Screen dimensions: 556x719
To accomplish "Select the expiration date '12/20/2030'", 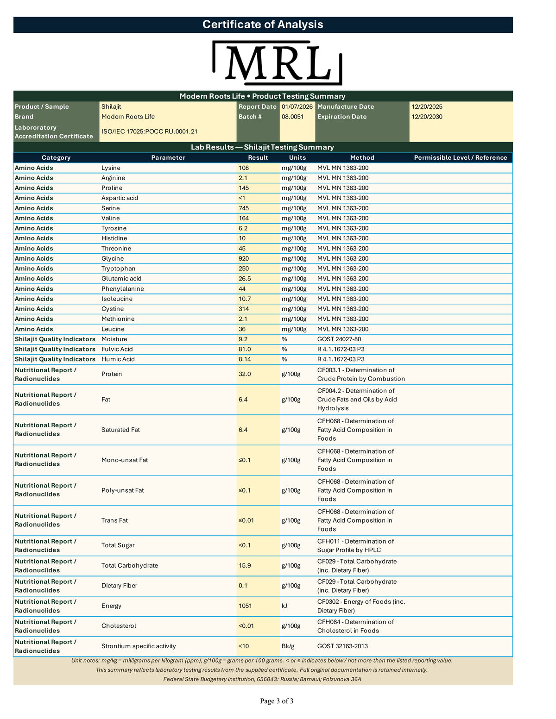I will pos(427,117).
